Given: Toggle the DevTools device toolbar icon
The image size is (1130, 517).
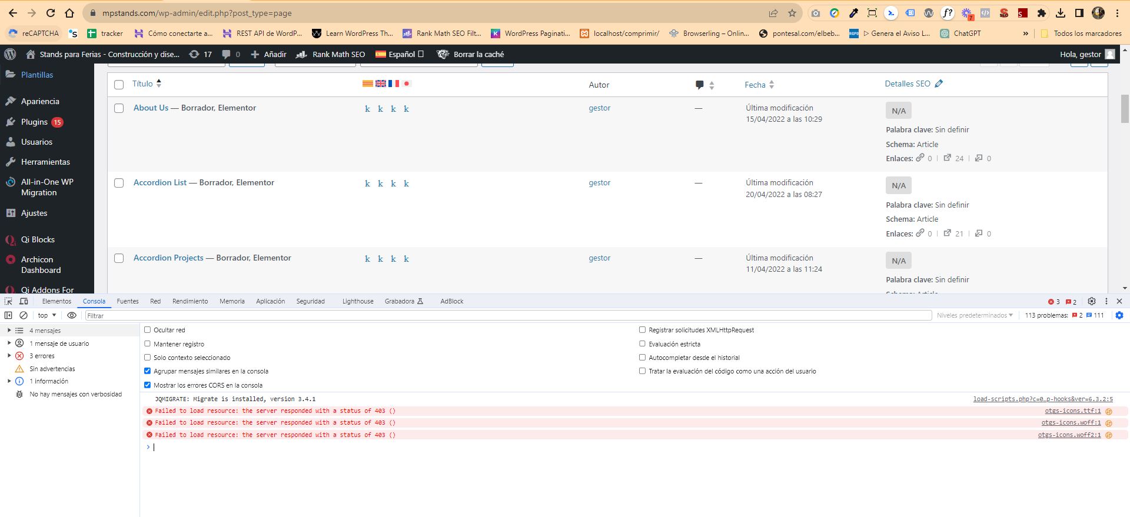Looking at the screenshot, I should point(24,301).
